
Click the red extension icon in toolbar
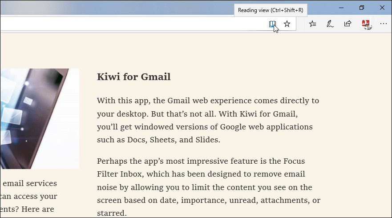point(366,24)
